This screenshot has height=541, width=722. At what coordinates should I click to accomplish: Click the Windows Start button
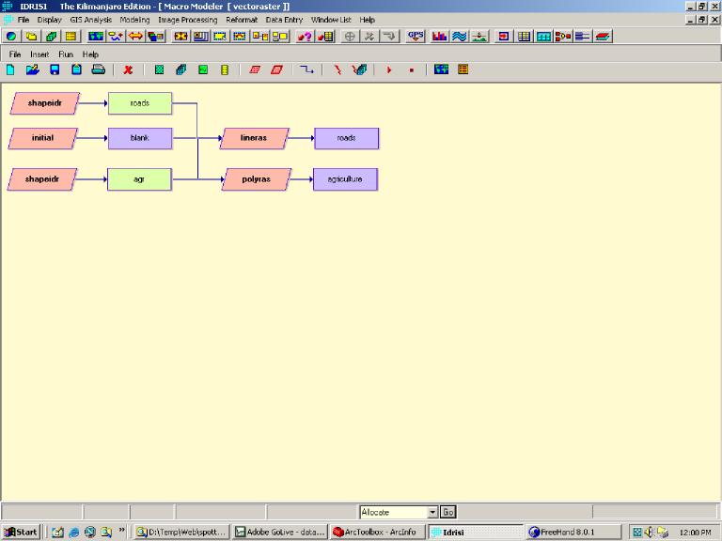click(x=21, y=532)
